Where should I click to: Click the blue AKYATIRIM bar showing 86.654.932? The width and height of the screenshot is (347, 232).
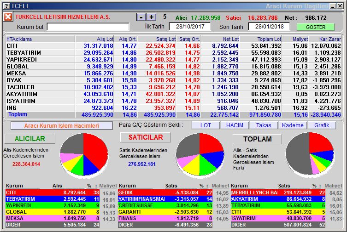(278, 199)
